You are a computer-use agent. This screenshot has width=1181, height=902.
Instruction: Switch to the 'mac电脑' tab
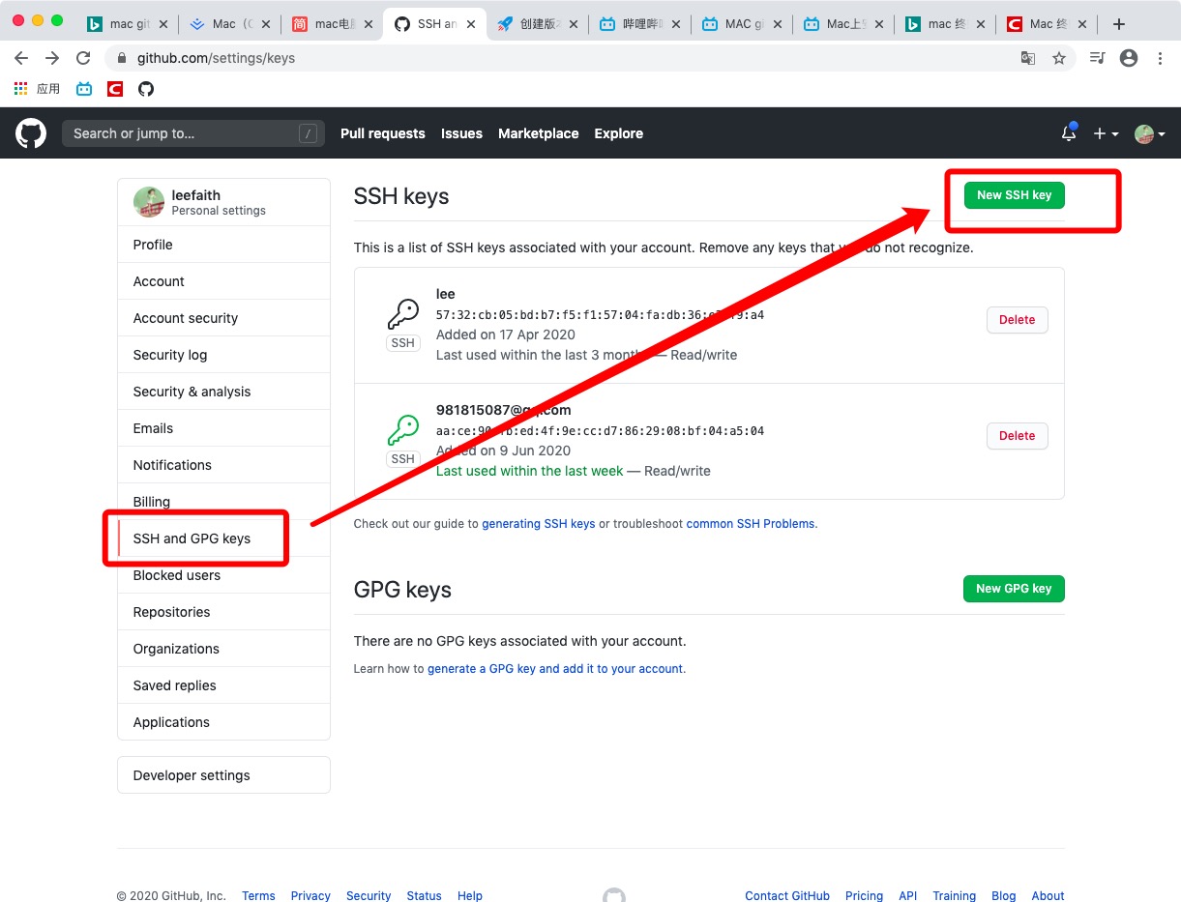click(332, 24)
